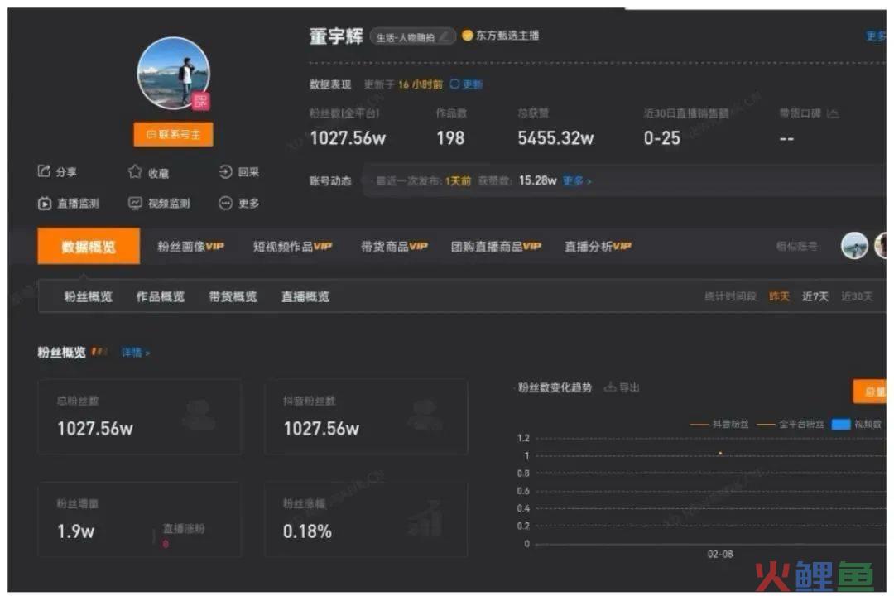Click the 15.28w likes value

pos(538,180)
